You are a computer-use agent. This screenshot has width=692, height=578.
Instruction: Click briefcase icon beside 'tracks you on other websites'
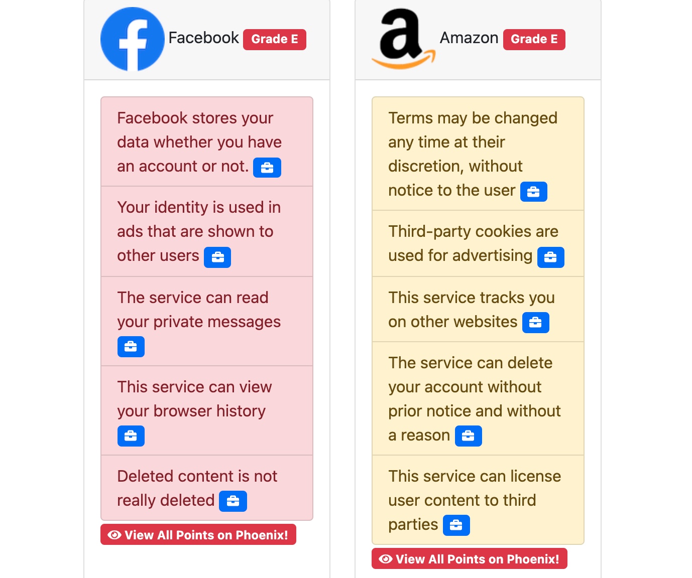[535, 323]
